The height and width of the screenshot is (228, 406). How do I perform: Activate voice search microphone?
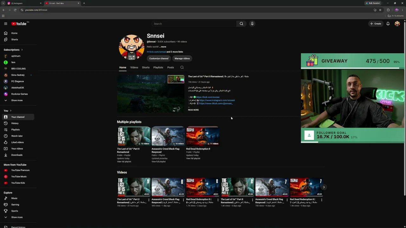[252, 24]
